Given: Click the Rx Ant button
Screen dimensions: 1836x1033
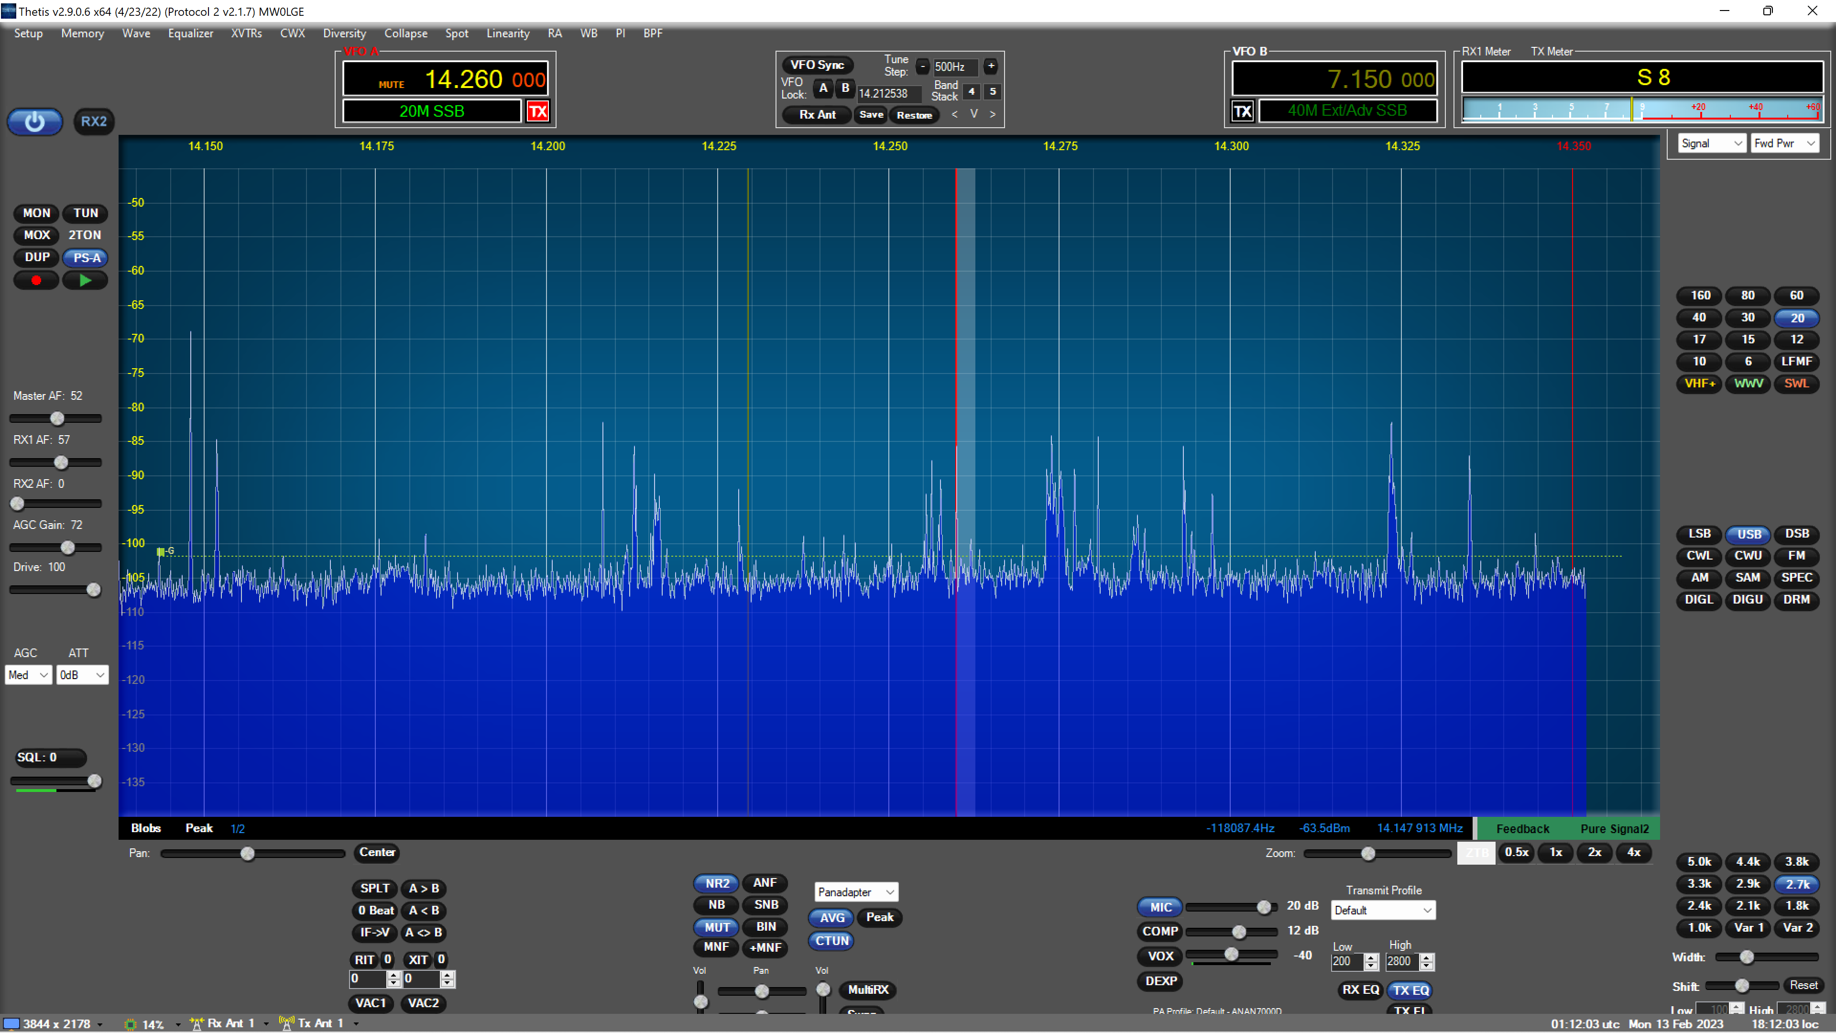Looking at the screenshot, I should (x=817, y=115).
